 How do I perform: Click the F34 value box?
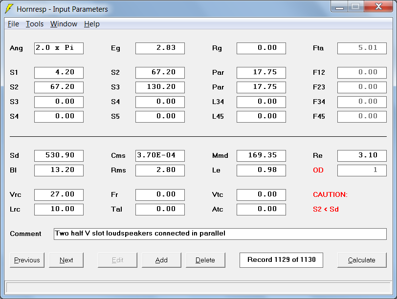pos(362,102)
